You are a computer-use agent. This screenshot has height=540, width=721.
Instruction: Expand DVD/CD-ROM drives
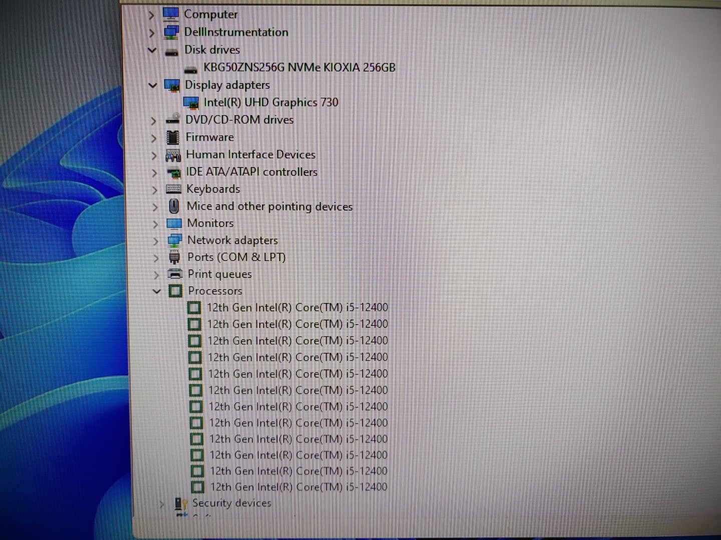(153, 121)
